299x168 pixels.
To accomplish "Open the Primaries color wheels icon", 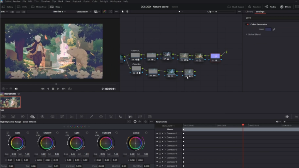I will [23, 117].
